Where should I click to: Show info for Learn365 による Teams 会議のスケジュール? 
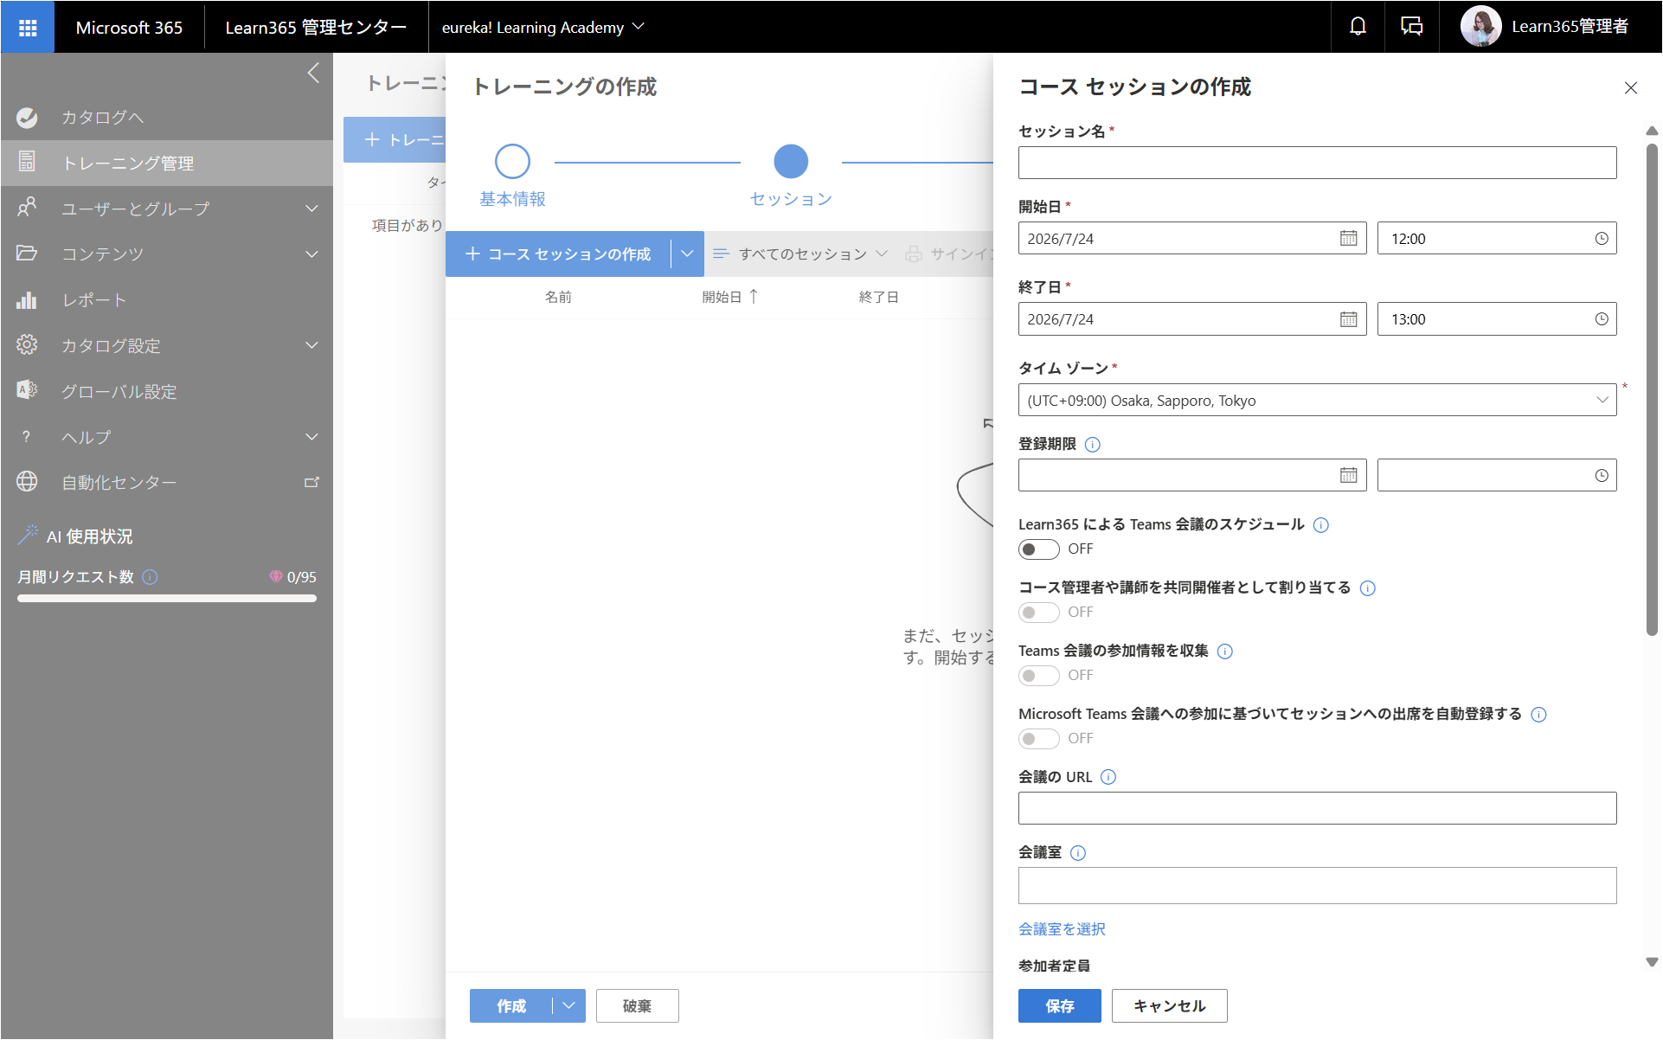(1320, 525)
